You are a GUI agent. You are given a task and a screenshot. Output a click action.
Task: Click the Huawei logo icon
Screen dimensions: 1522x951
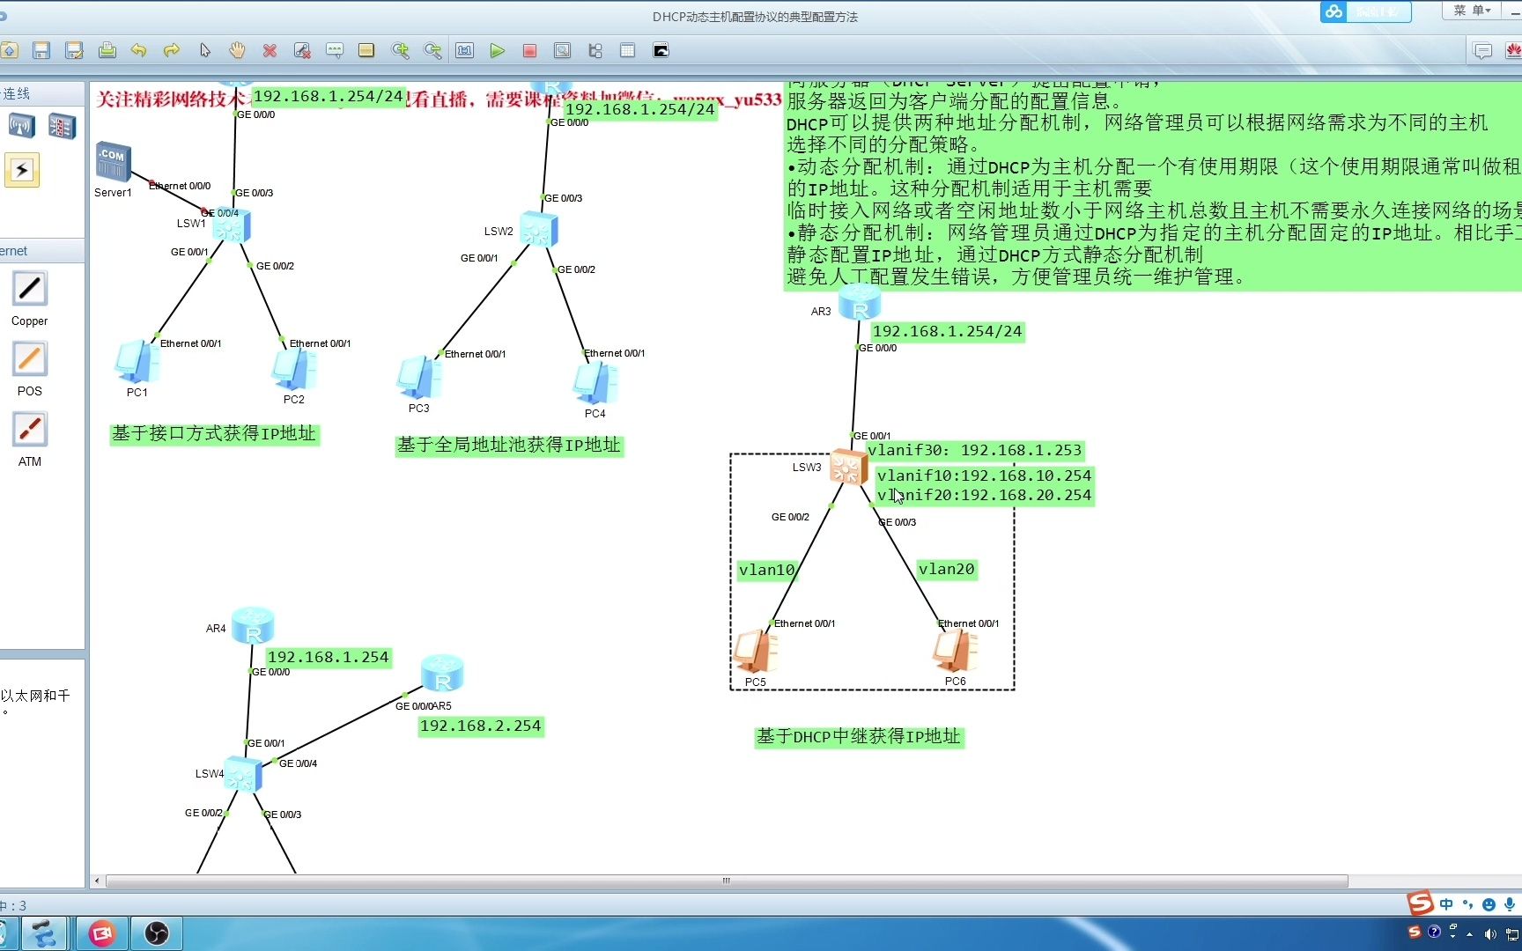1513,51
